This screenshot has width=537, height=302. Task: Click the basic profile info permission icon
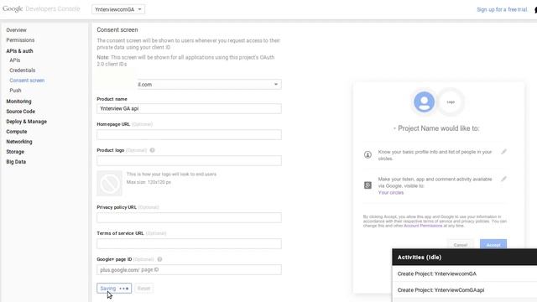(368, 154)
